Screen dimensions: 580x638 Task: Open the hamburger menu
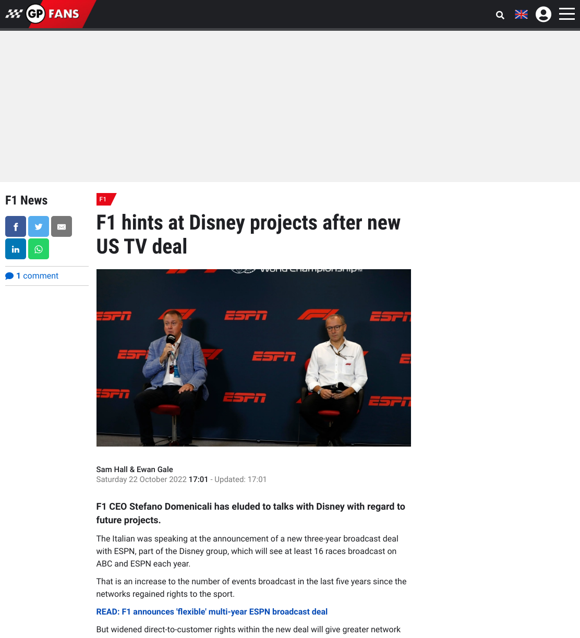567,14
